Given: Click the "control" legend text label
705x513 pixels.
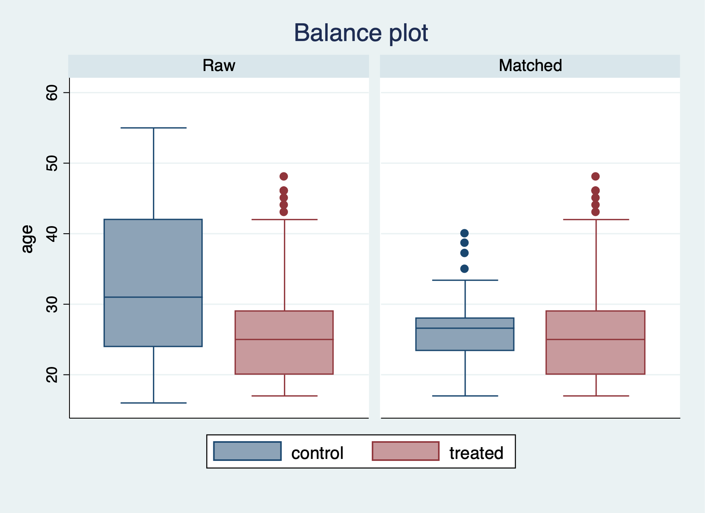Looking at the screenshot, I should pyautogui.click(x=317, y=453).
